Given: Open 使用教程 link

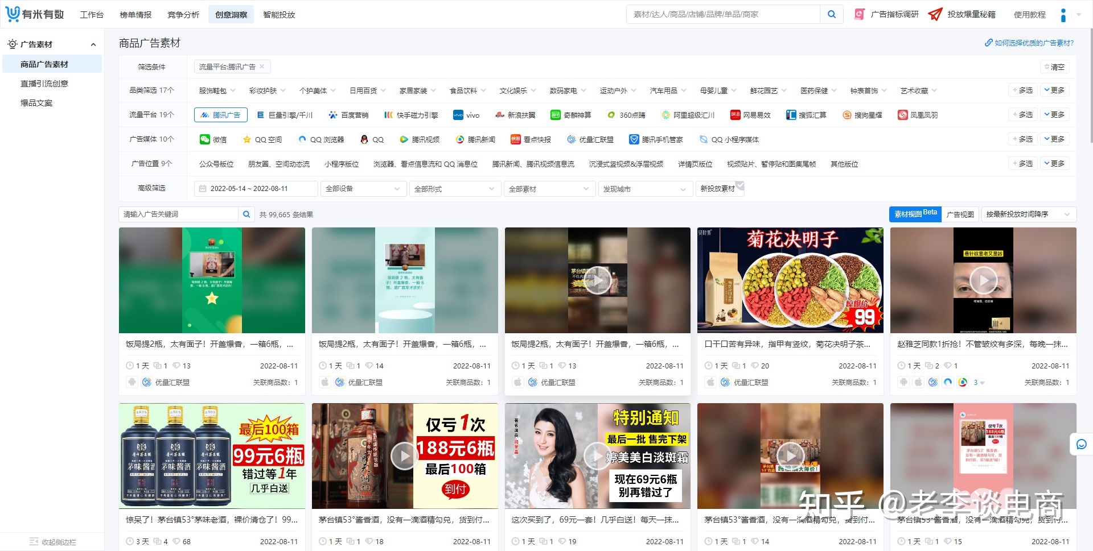Looking at the screenshot, I should (1029, 15).
